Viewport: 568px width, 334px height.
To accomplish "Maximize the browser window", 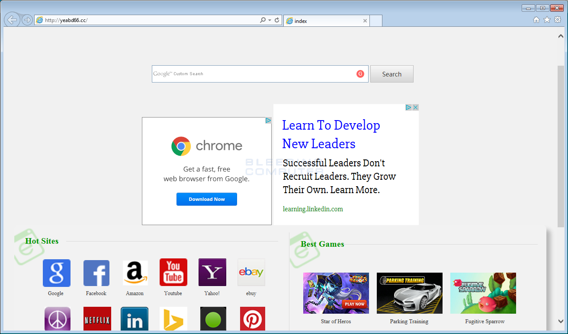I will coord(542,8).
